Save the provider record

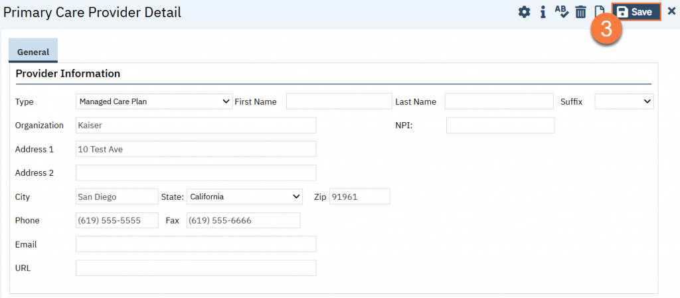636,12
